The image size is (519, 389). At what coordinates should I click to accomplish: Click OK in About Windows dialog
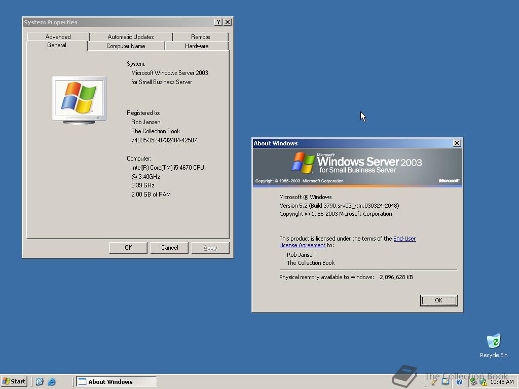click(439, 300)
